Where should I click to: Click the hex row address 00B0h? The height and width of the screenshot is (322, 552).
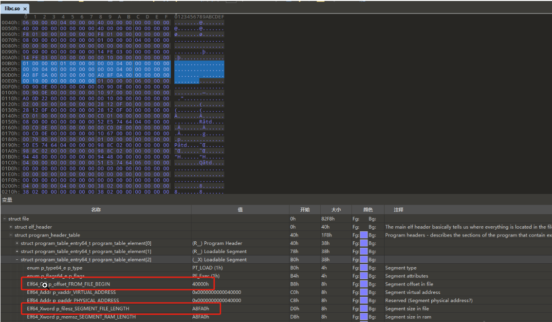coord(11,63)
